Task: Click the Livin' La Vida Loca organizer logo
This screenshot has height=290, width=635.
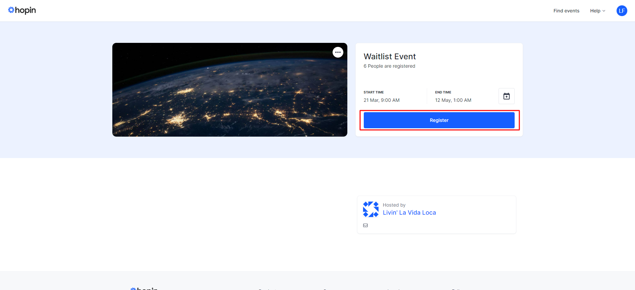Action: click(371, 209)
